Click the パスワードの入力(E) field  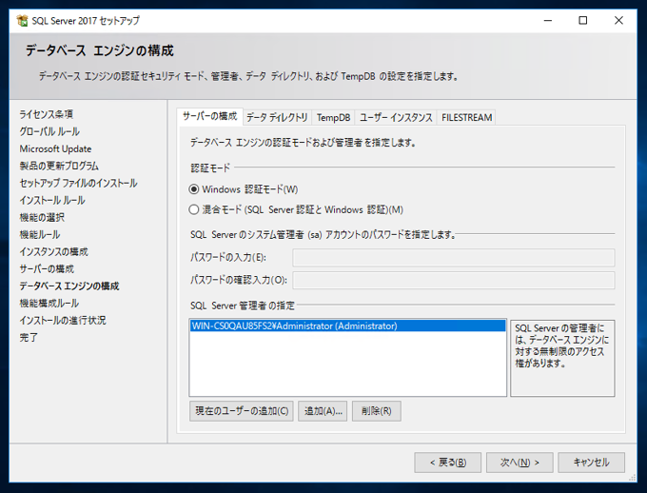[x=454, y=258]
